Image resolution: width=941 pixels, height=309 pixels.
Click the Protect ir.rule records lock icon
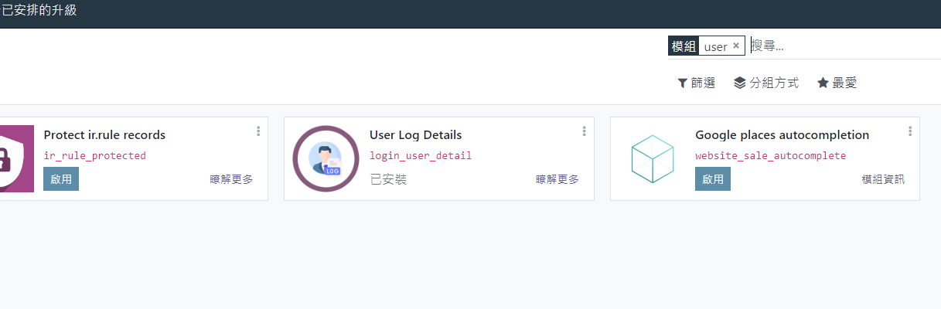(x=17, y=158)
